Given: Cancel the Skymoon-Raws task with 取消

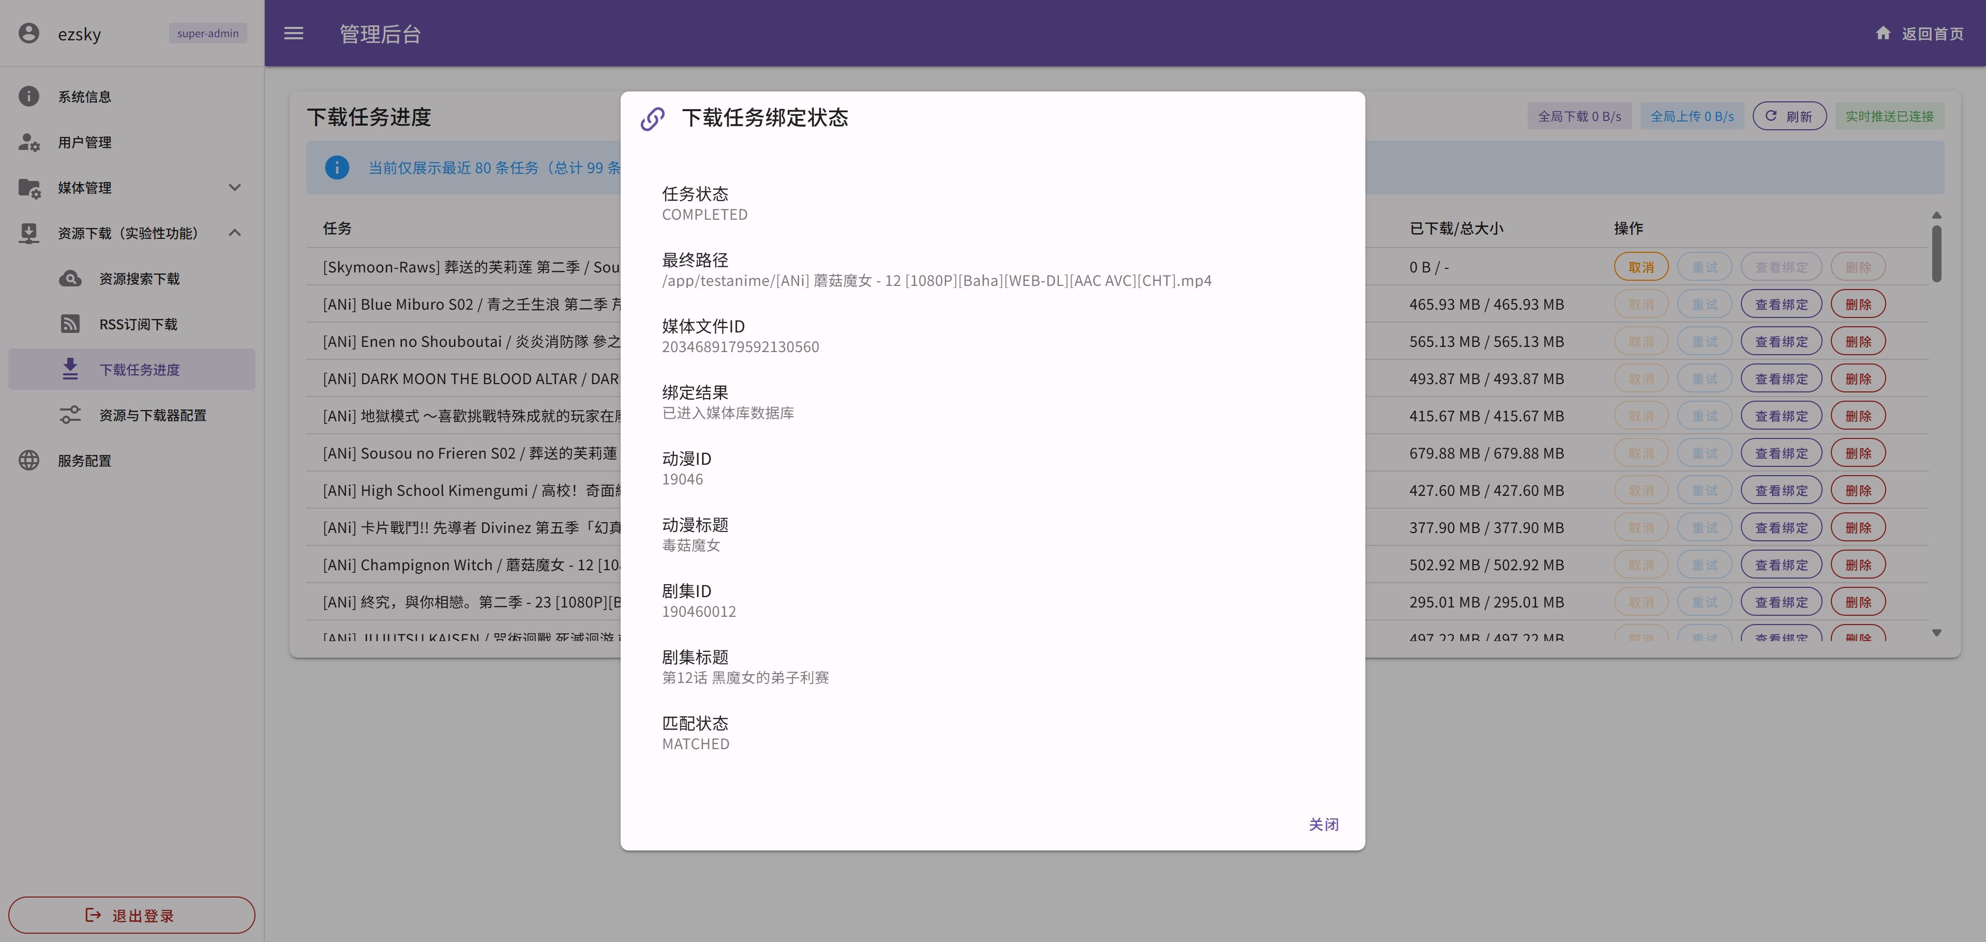Looking at the screenshot, I should pyautogui.click(x=1641, y=267).
